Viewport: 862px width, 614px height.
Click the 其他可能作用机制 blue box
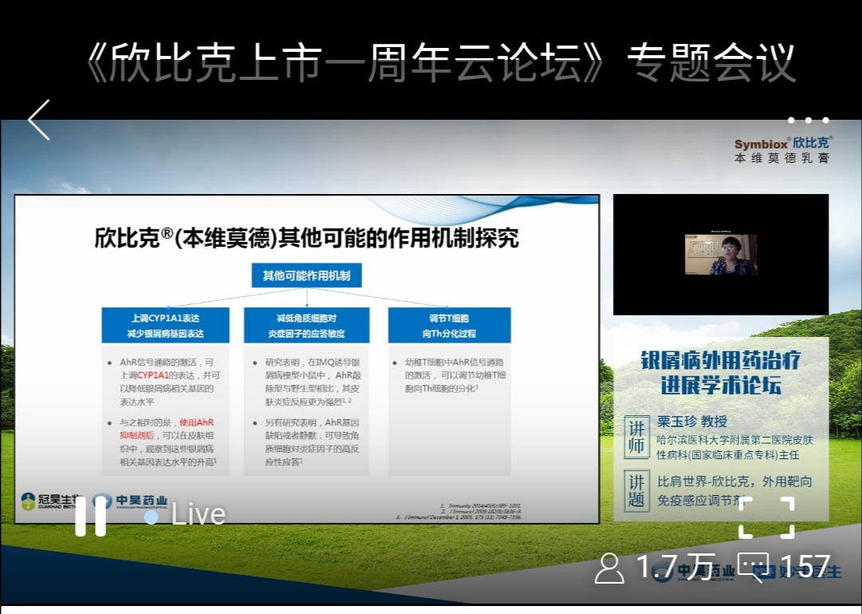(x=306, y=276)
